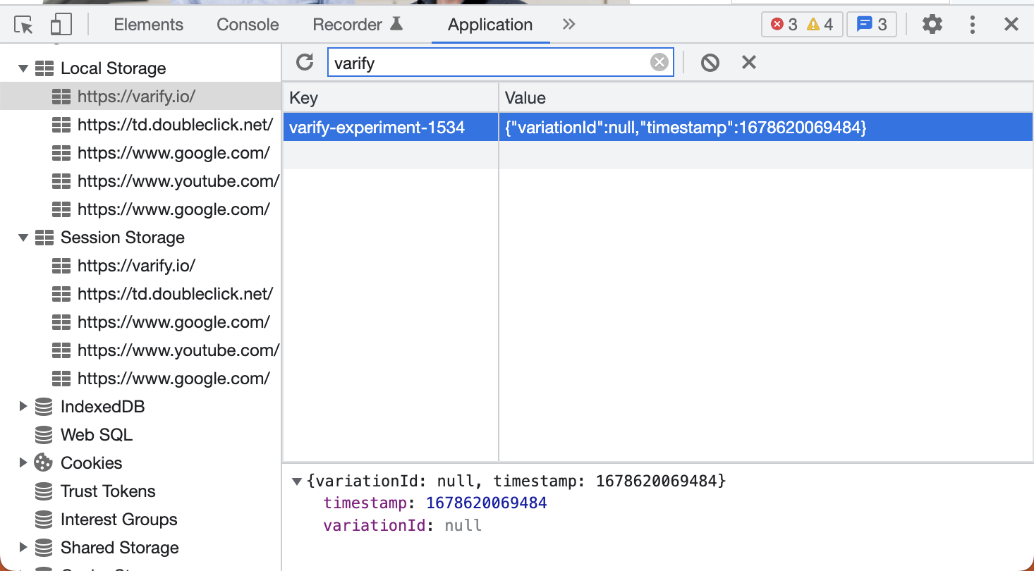Collapse the Local Storage tree node
The image size is (1034, 571).
click(x=23, y=68)
